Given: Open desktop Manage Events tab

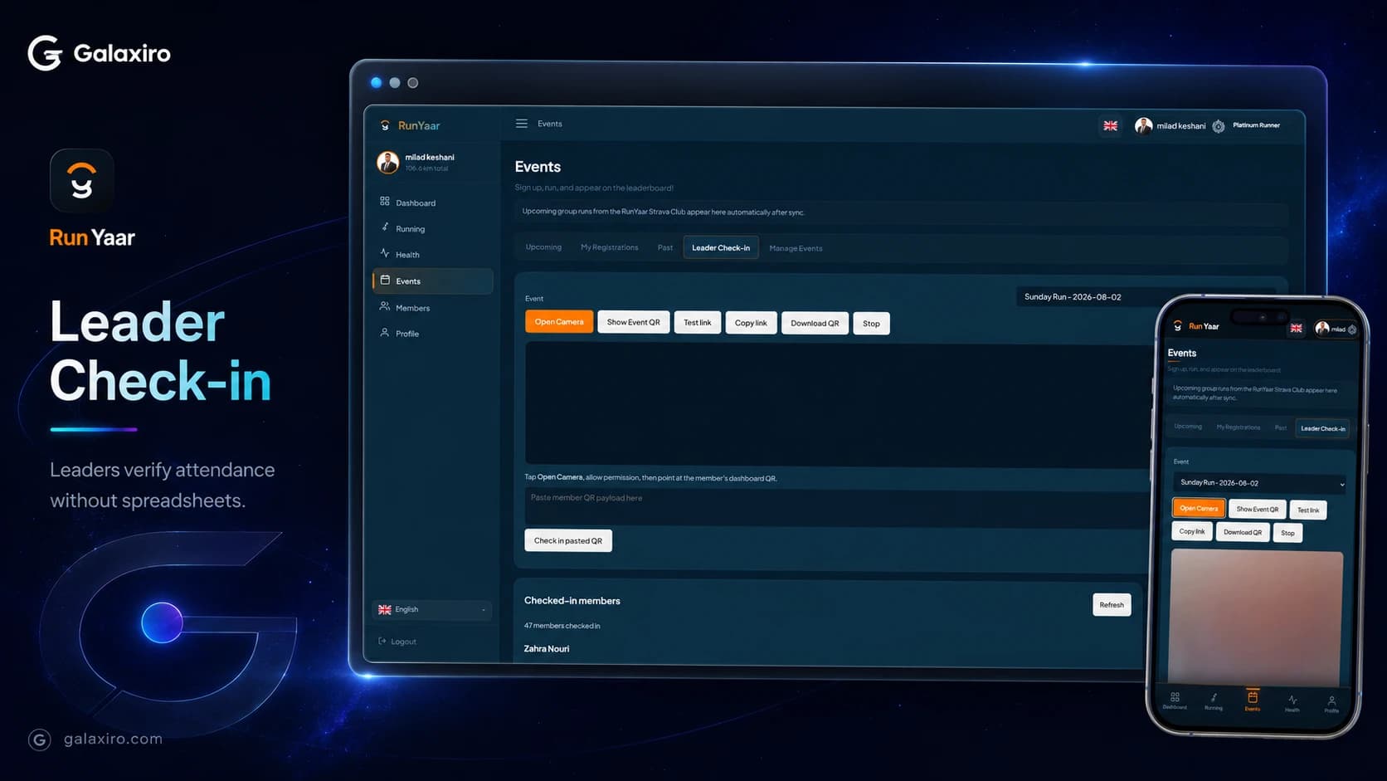Looking at the screenshot, I should click(796, 248).
